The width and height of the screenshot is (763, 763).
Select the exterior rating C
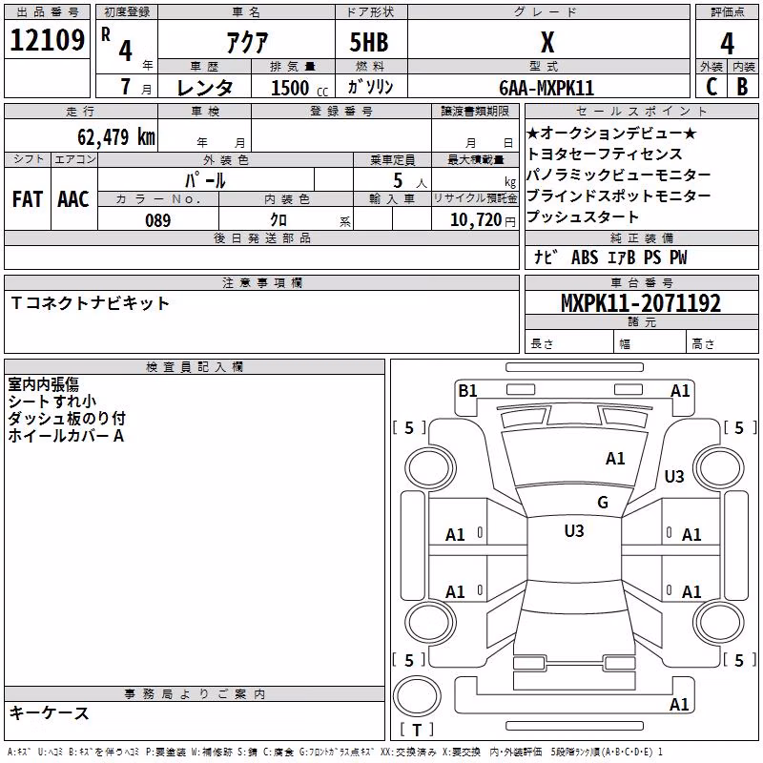coord(711,87)
